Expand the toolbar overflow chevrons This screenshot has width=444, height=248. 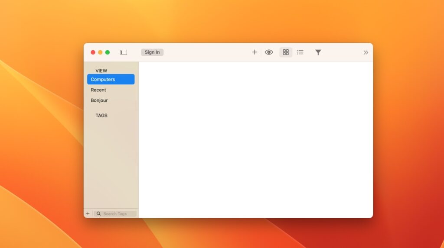pos(366,53)
